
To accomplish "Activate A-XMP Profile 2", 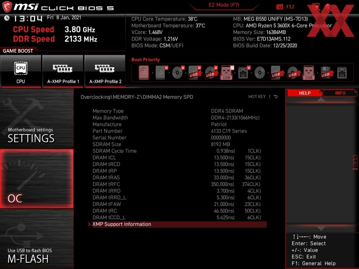I will pos(105,71).
